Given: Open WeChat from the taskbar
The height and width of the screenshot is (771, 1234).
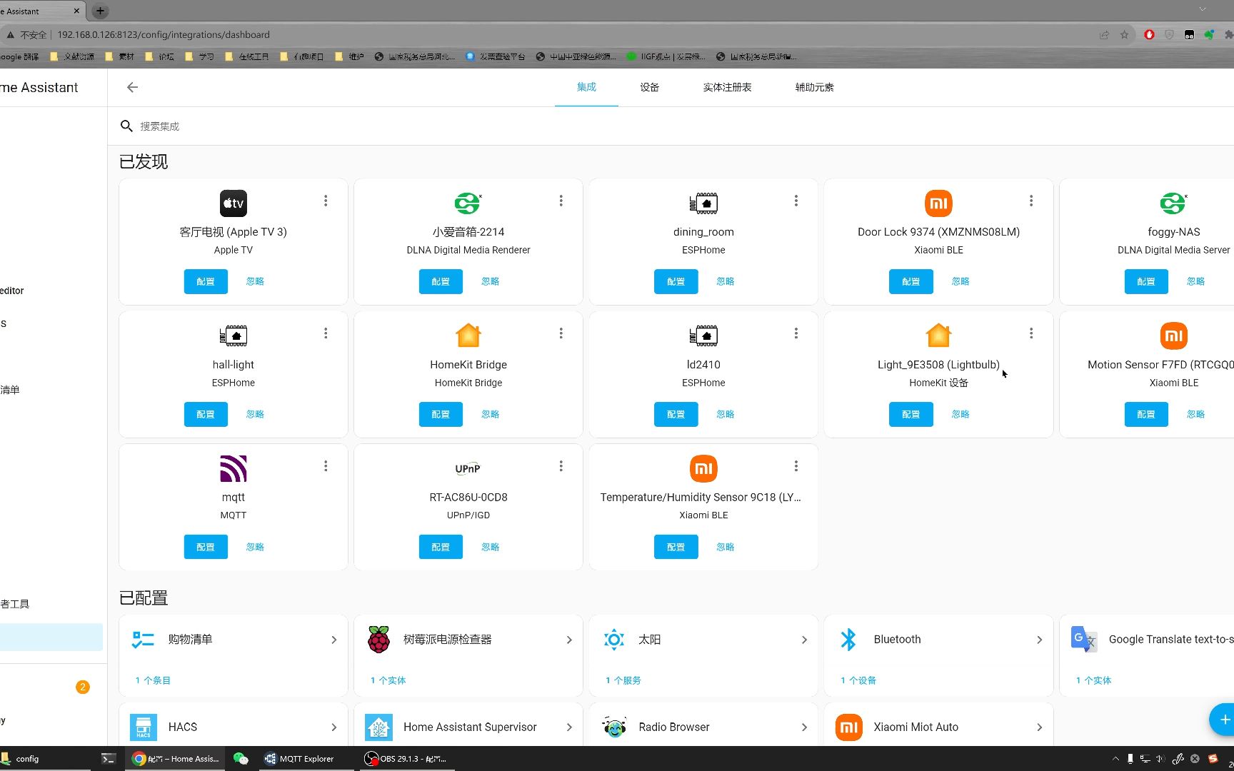Looking at the screenshot, I should coord(241,758).
